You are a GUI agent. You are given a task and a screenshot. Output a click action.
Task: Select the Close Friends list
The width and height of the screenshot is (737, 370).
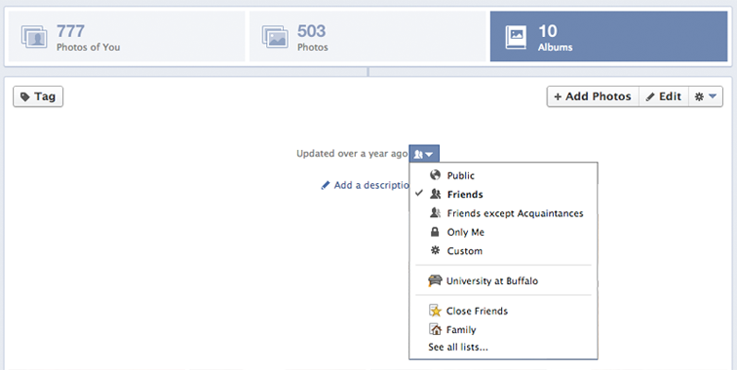tap(503, 311)
